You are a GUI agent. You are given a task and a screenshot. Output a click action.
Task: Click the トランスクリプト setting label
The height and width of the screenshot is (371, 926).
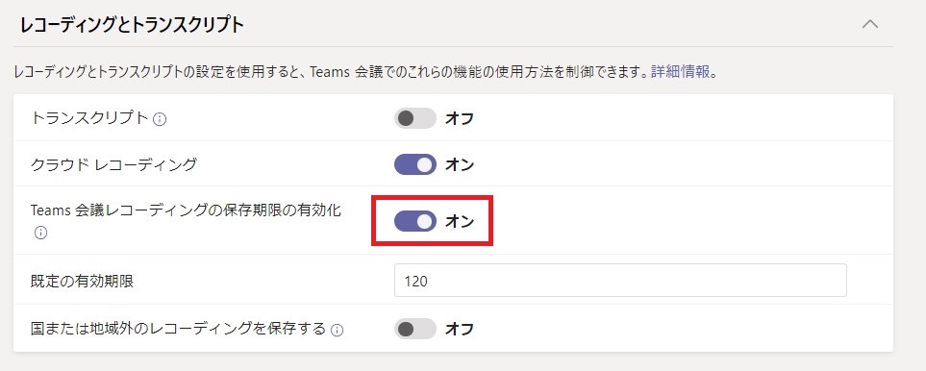89,118
